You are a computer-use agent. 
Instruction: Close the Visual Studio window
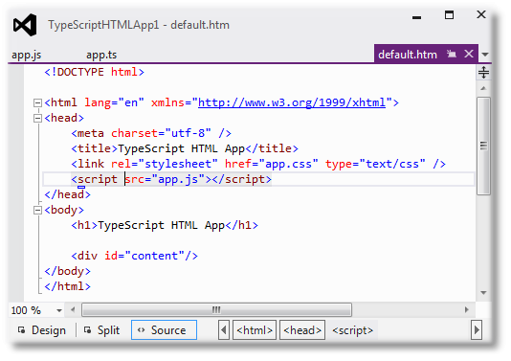(481, 14)
